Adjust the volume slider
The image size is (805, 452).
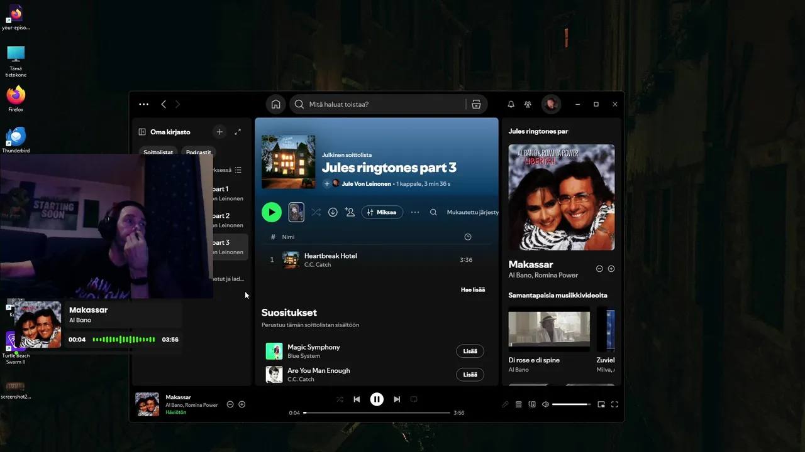click(572, 404)
